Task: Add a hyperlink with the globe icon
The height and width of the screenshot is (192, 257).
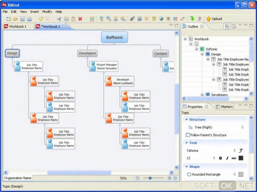Action: coord(161,19)
